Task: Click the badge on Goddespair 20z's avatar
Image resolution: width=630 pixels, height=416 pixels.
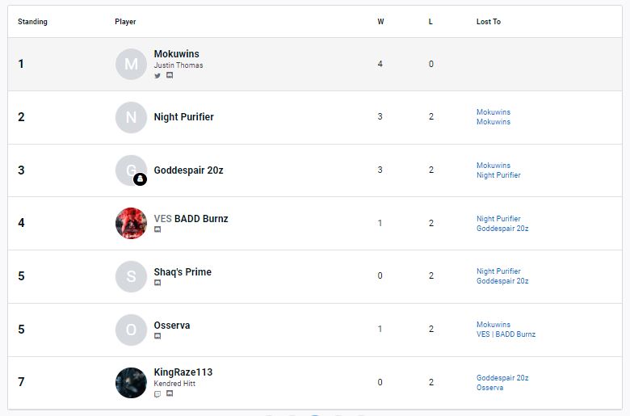Action: click(x=140, y=179)
